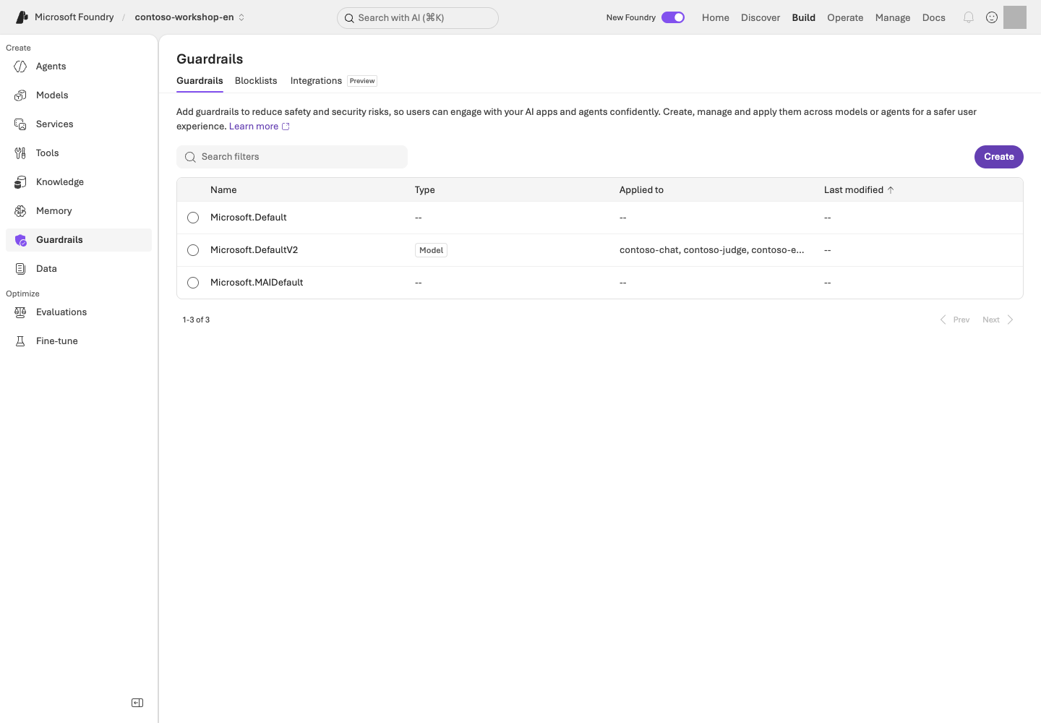Turn off the New Foundry toggle
The image size is (1041, 723).
click(x=673, y=17)
